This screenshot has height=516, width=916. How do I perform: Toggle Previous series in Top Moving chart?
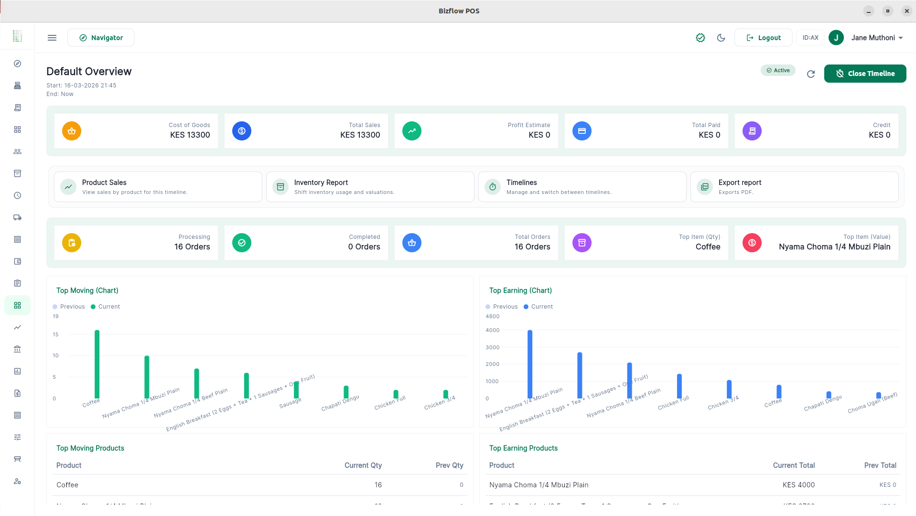click(x=69, y=307)
